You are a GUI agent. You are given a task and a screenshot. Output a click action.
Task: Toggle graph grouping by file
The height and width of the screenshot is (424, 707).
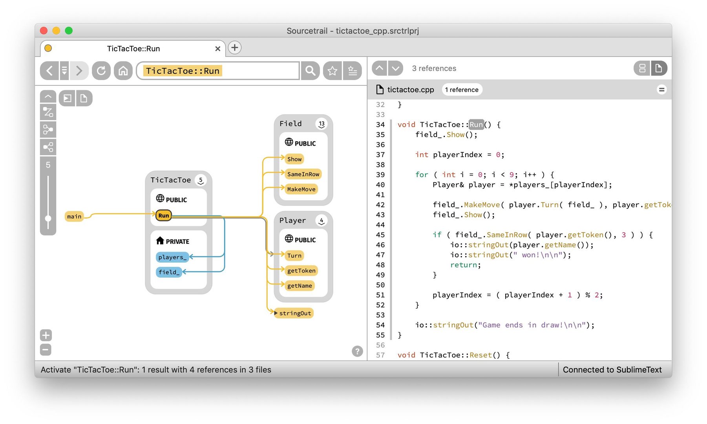click(84, 98)
